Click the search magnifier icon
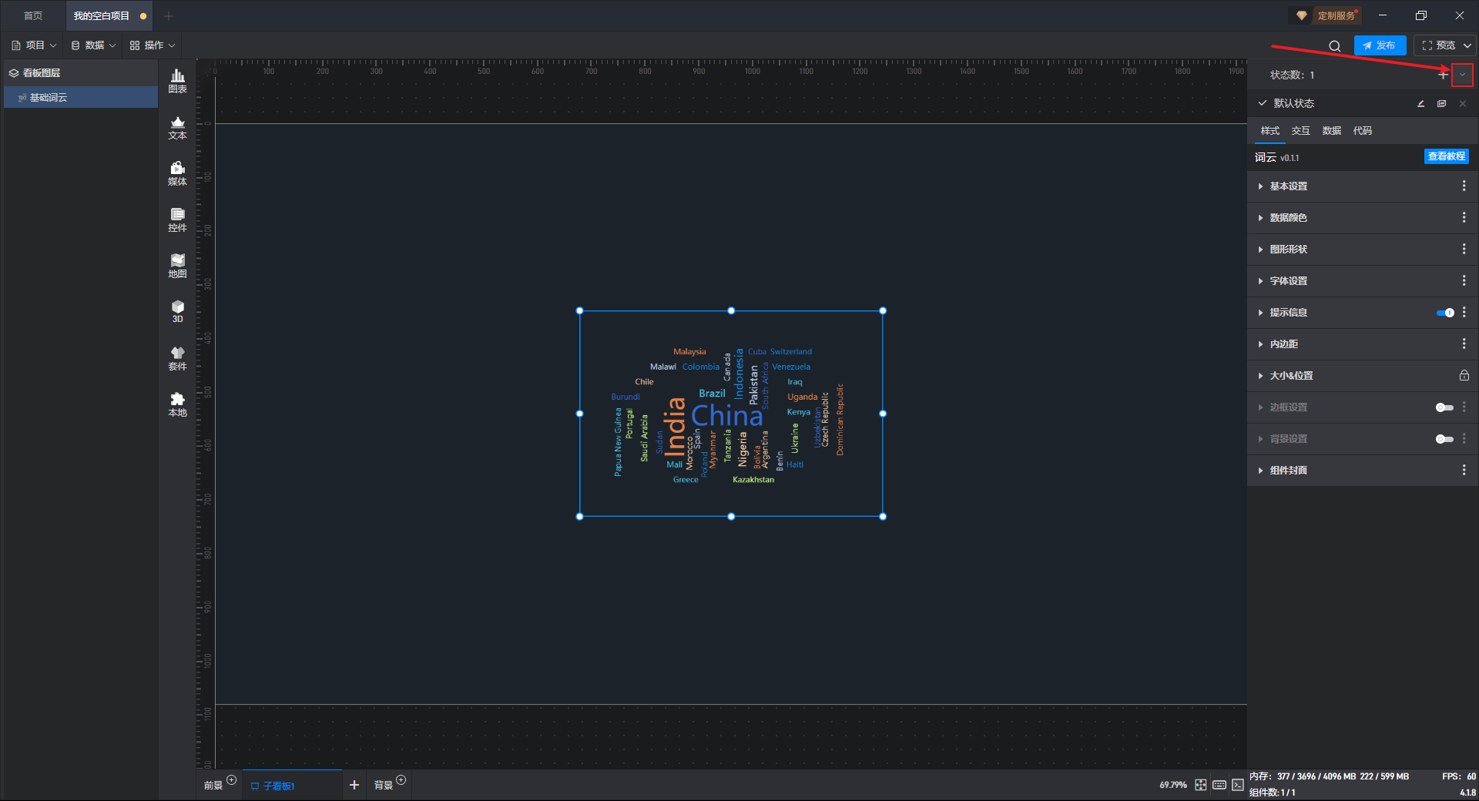Viewport: 1479px width, 801px height. [x=1334, y=46]
